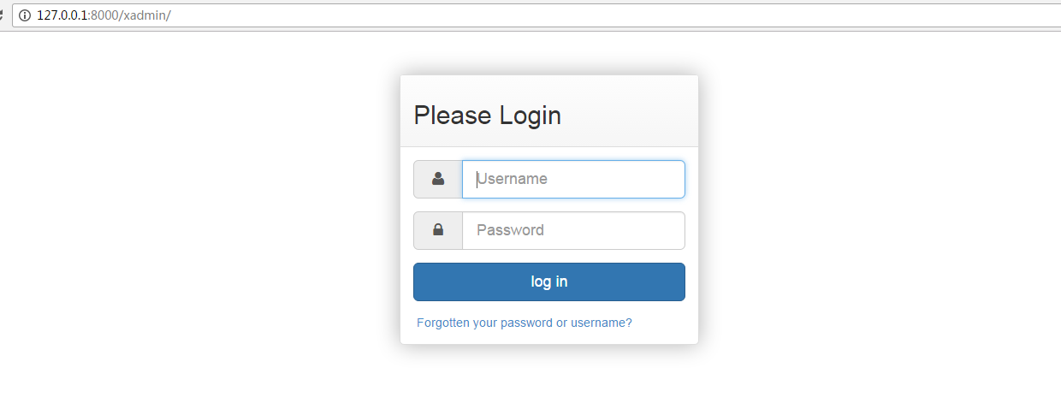This screenshot has height=415, width=1061.
Task: Click the Username placeholder text
Action: click(x=512, y=179)
